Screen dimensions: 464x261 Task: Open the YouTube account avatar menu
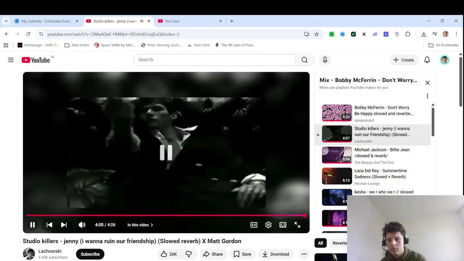(x=444, y=60)
